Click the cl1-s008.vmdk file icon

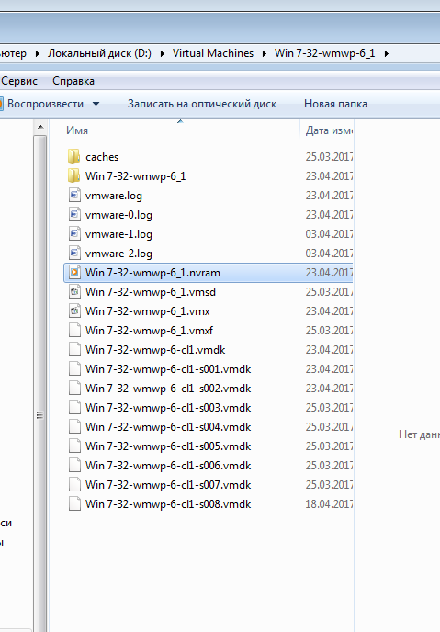(x=74, y=504)
